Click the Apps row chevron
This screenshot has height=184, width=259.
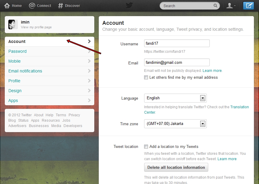pyautogui.click(x=89, y=100)
